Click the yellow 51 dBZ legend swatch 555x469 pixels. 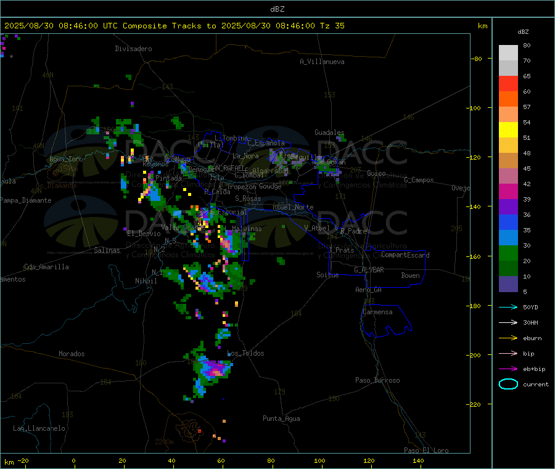(508, 130)
